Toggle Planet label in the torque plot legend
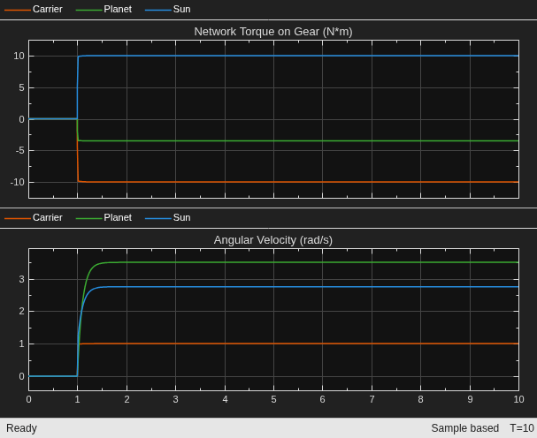This screenshot has width=537, height=438. click(x=118, y=9)
